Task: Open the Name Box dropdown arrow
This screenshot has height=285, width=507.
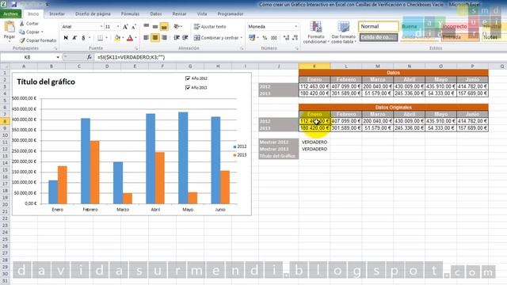Action: [x=58, y=57]
